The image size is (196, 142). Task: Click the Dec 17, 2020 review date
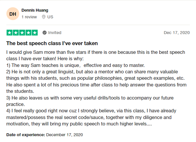tap(176, 33)
